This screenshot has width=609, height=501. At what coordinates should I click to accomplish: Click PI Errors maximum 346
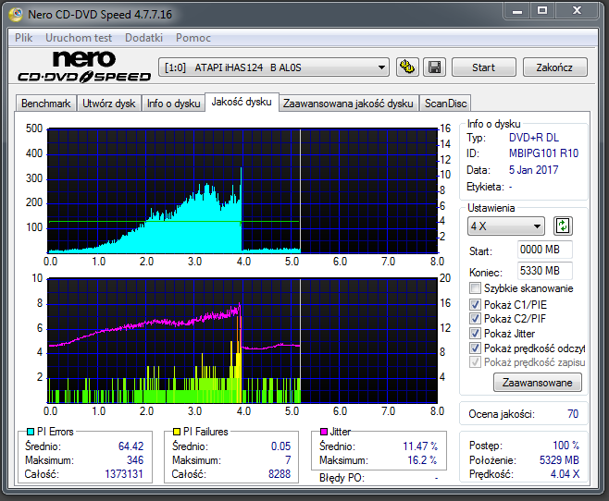135,460
